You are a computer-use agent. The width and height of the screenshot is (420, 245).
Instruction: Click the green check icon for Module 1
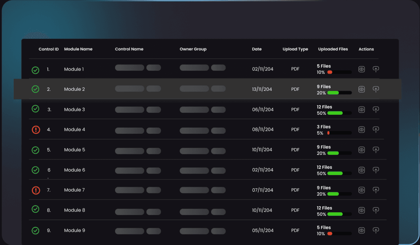click(35, 70)
